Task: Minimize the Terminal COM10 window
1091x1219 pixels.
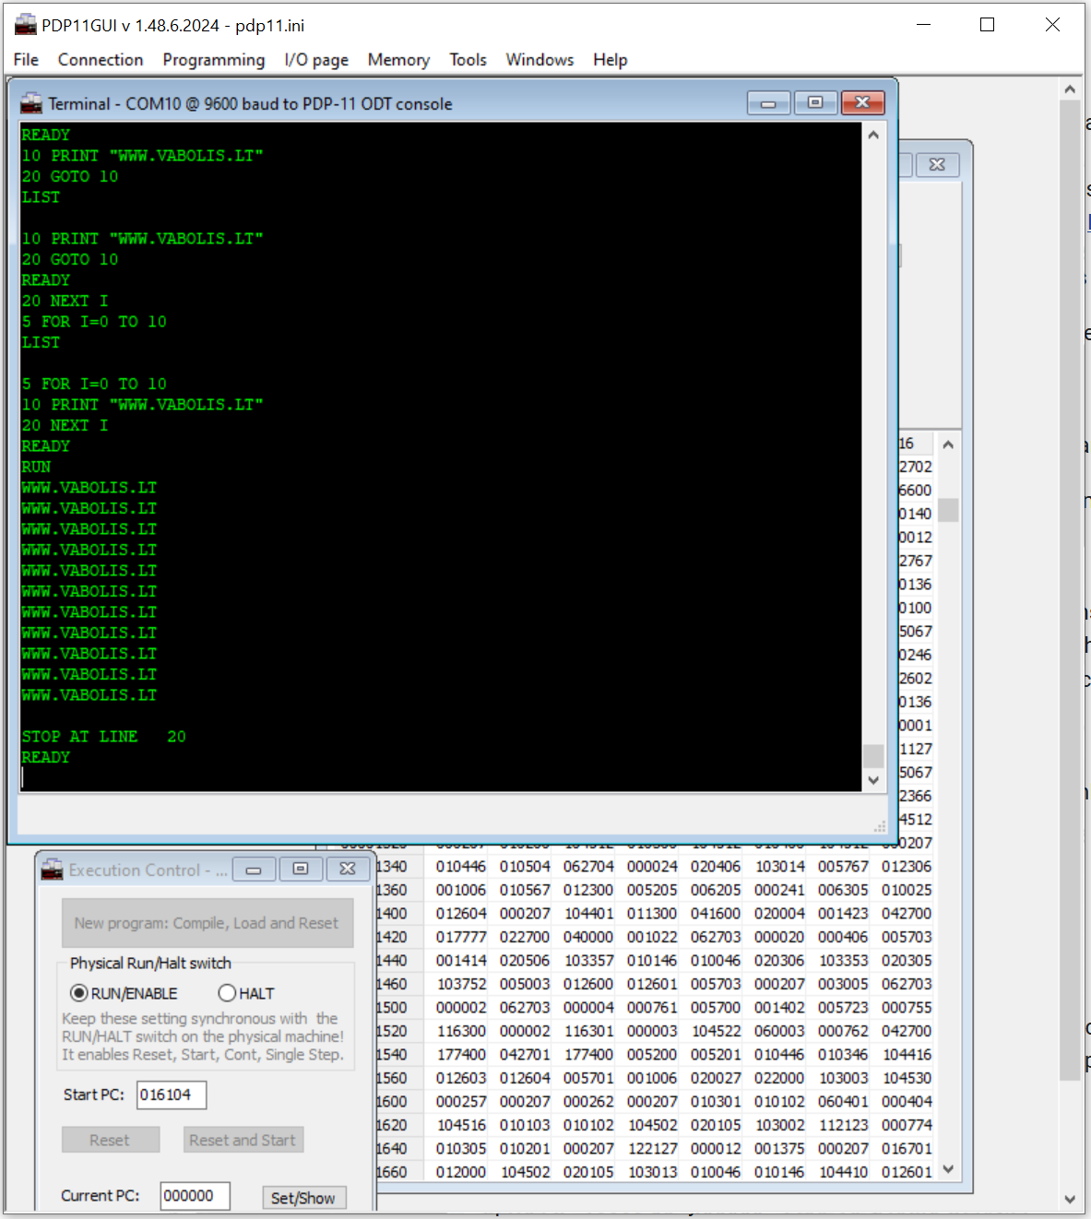Action: coord(768,102)
